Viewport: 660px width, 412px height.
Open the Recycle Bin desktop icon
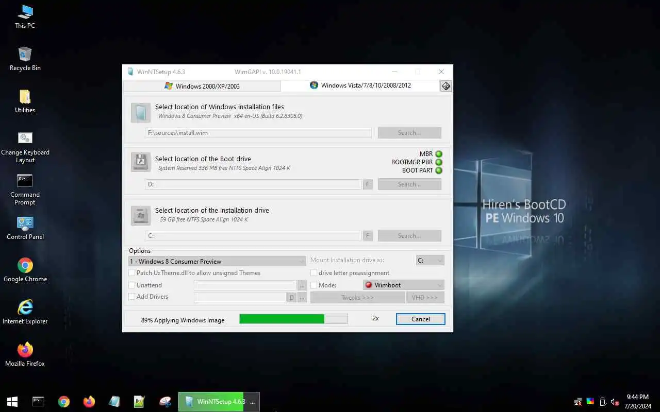coord(25,59)
